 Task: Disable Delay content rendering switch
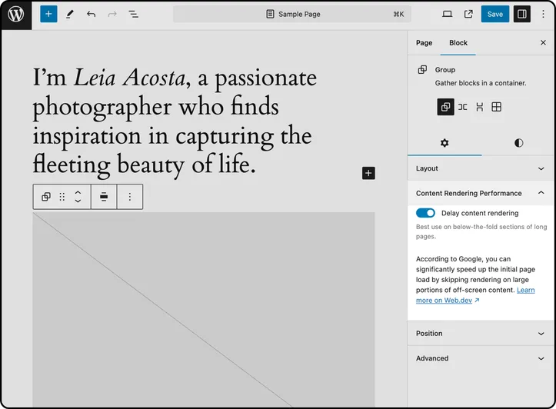[x=425, y=213]
